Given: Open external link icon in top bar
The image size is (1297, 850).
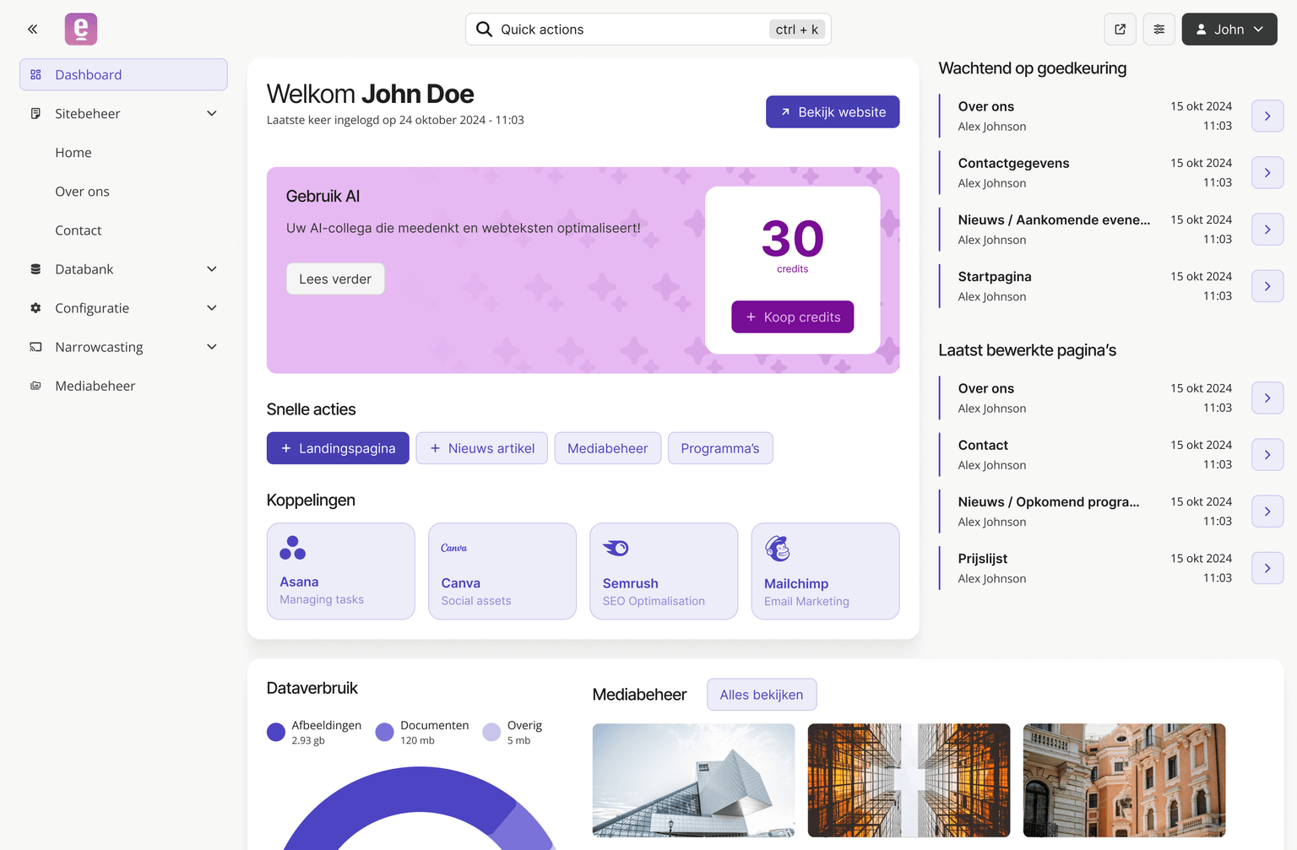Looking at the screenshot, I should pyautogui.click(x=1120, y=30).
